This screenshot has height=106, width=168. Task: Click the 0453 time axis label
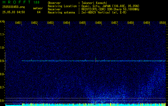[50, 23]
